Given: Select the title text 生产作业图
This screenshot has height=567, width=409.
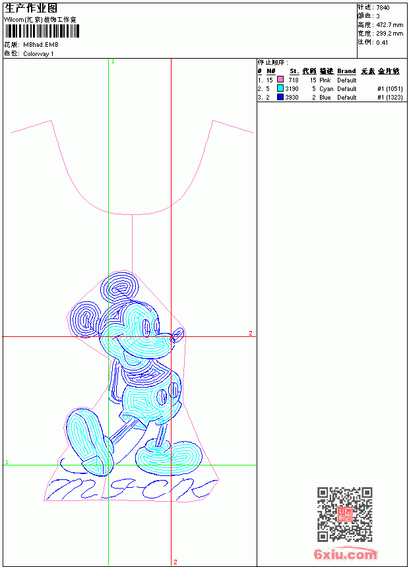Looking at the screenshot, I should pos(31,9).
